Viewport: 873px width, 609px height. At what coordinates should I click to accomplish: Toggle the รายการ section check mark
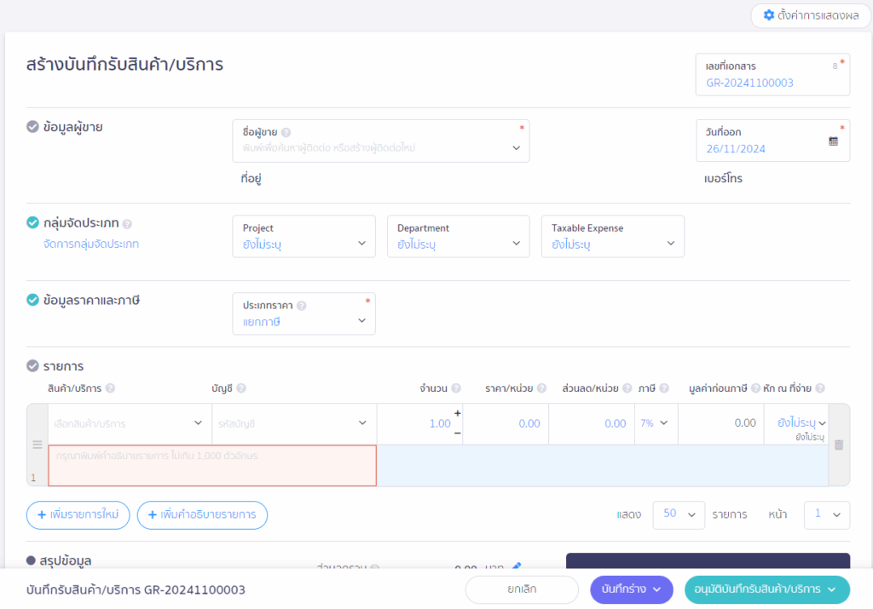[x=32, y=366]
